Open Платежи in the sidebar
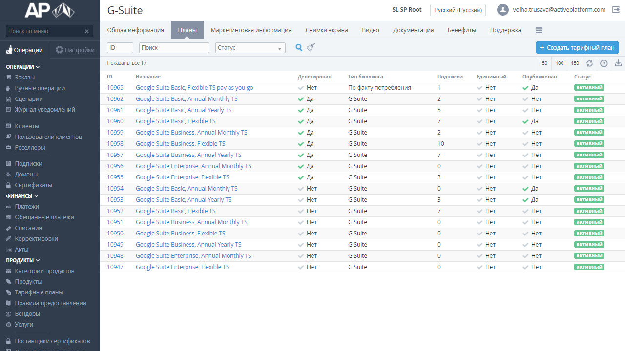Image resolution: width=625 pixels, height=351 pixels. [27, 207]
